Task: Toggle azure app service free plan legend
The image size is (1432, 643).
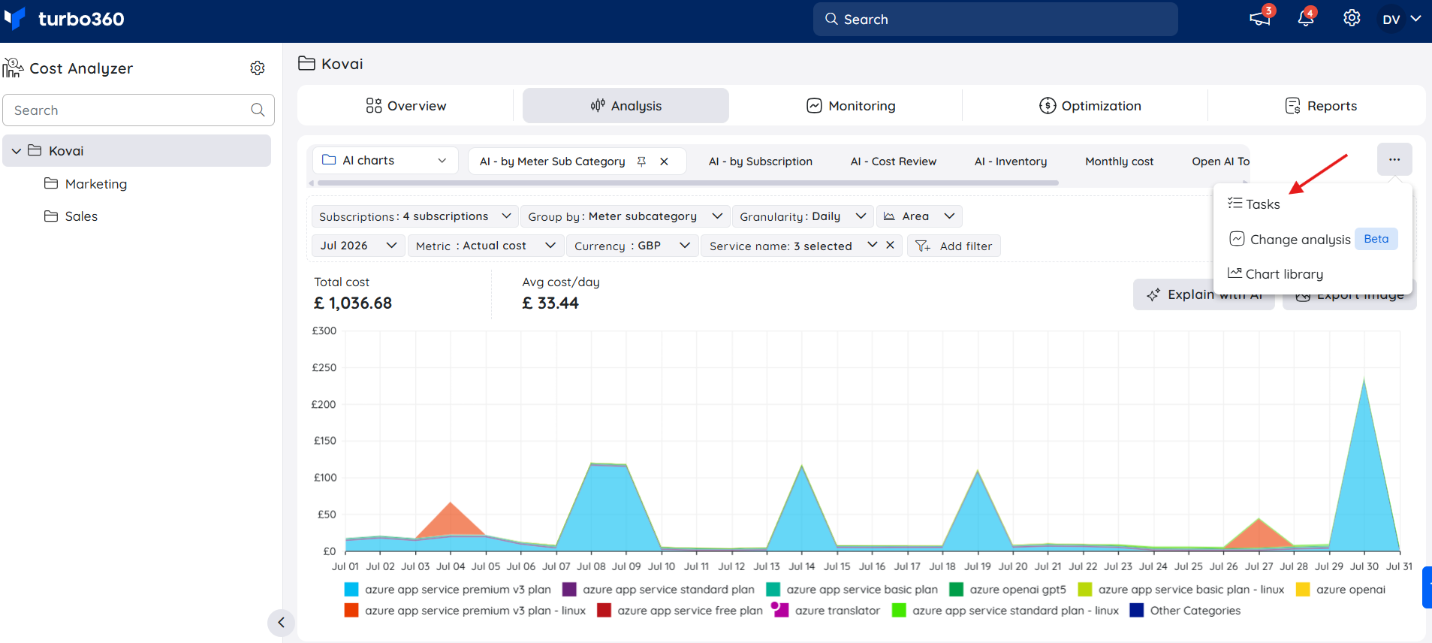Action: click(680, 611)
